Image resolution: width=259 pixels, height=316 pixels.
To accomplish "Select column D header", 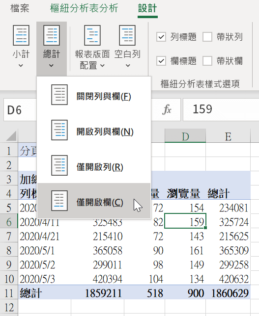I will (185, 136).
